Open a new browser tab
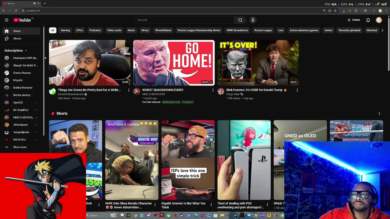 click(44, 3)
